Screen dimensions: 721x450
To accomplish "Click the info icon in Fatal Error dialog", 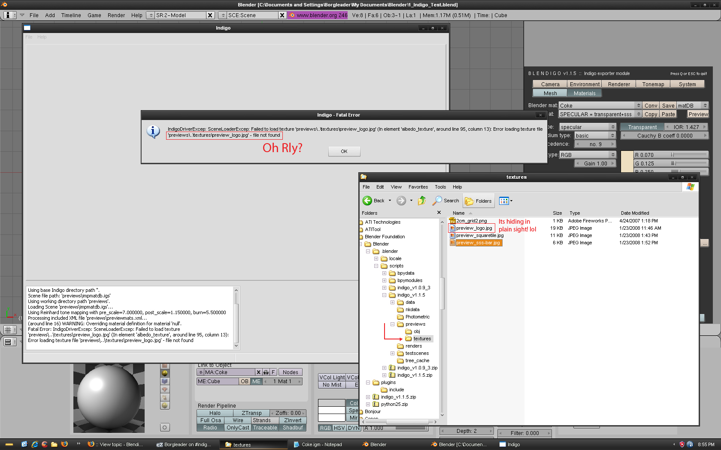I will pyautogui.click(x=153, y=131).
